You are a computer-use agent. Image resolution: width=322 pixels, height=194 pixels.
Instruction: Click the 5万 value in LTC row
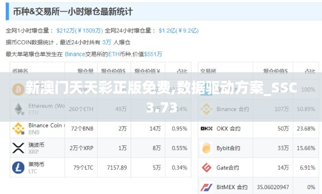coord(157,167)
